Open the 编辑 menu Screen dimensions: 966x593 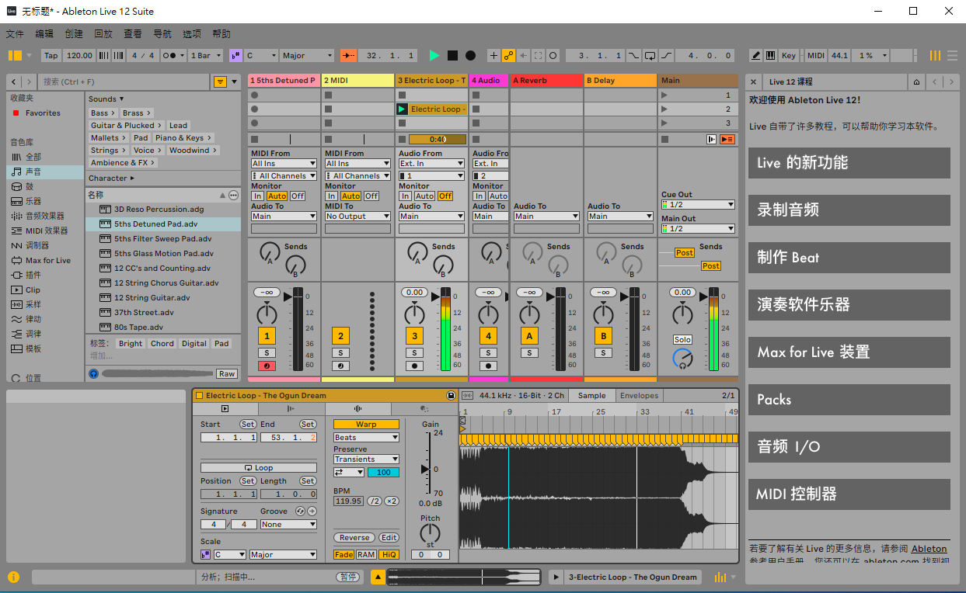(44, 34)
